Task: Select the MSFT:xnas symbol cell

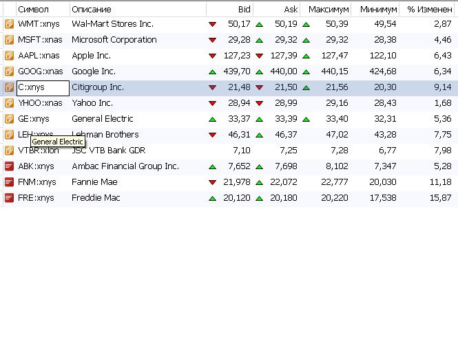Action: coord(40,40)
